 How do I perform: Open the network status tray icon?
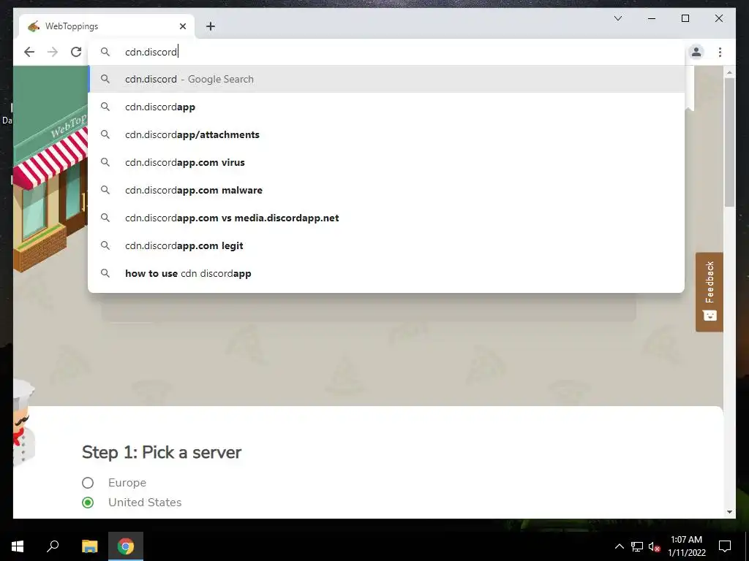[637, 546]
